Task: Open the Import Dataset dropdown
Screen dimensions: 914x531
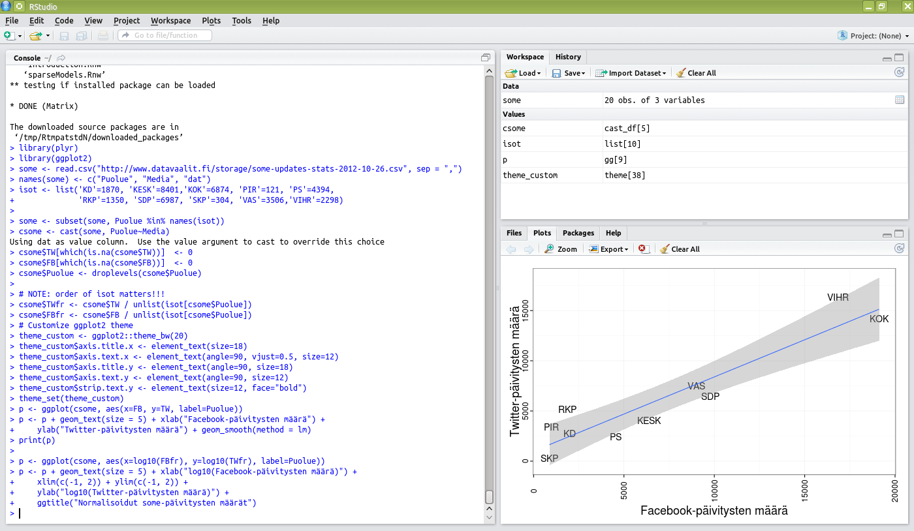Action: (631, 73)
